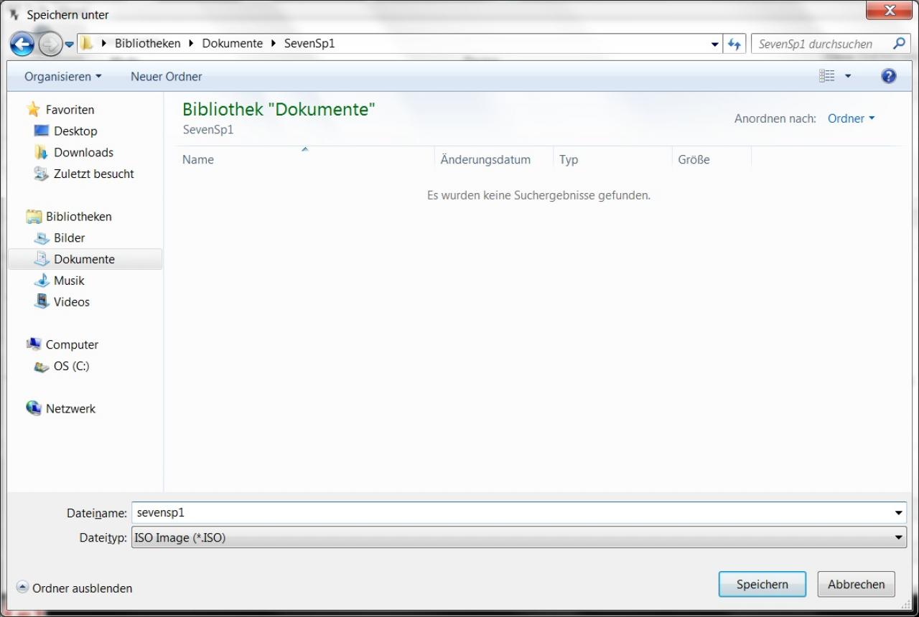This screenshot has width=919, height=617.
Task: Open Downloads in the navigation pane
Action: [83, 152]
